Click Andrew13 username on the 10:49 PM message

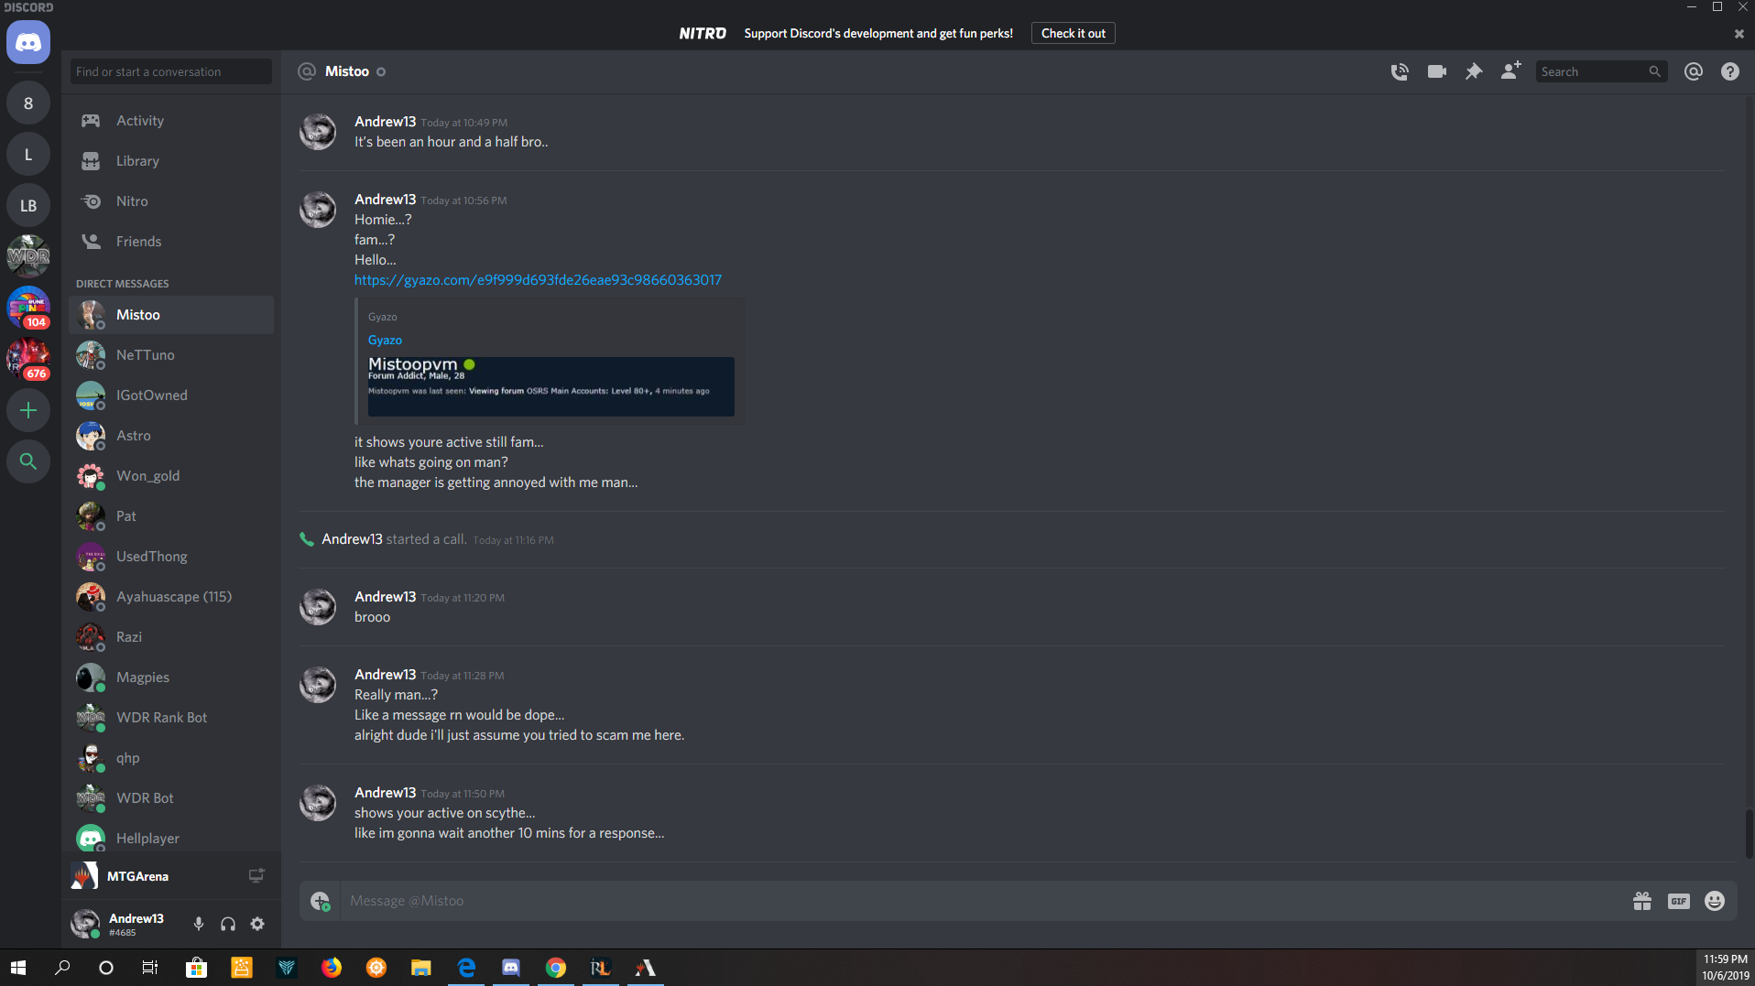(x=385, y=122)
